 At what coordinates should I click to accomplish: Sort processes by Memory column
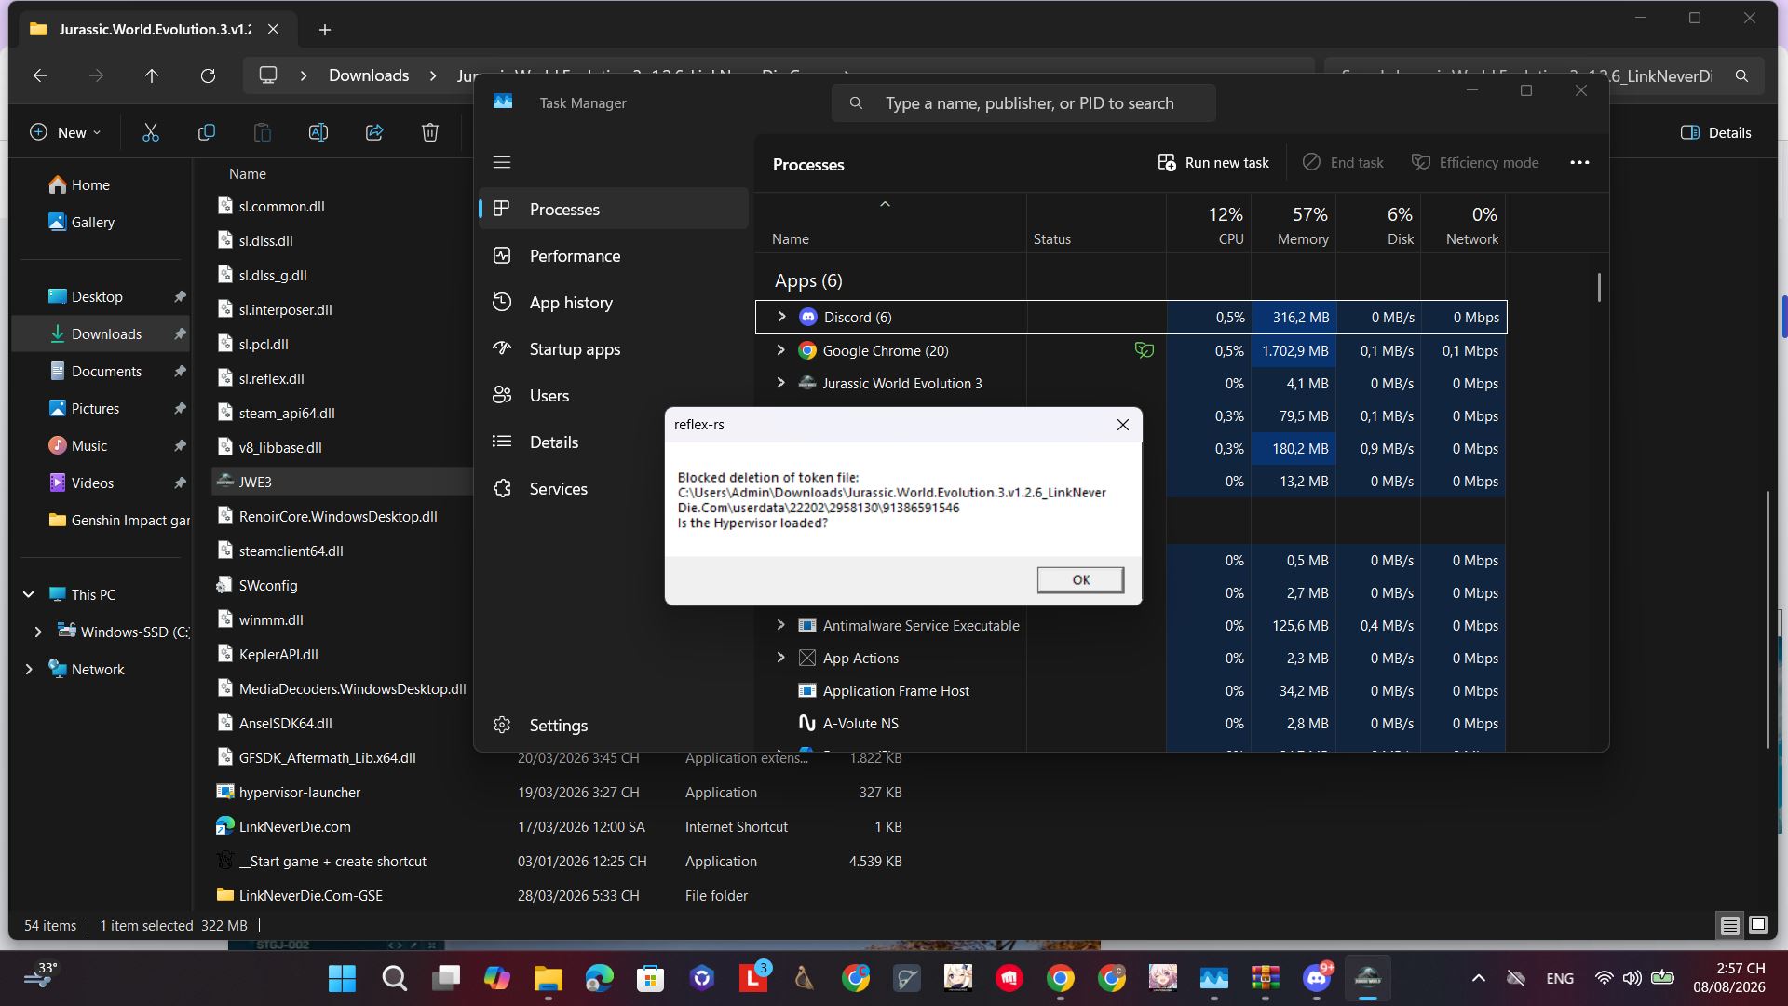(1294, 224)
